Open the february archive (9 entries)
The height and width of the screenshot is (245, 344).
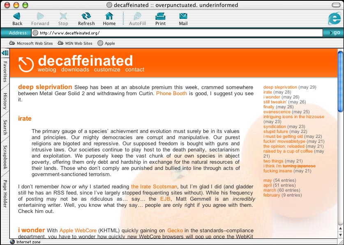click(x=272, y=195)
